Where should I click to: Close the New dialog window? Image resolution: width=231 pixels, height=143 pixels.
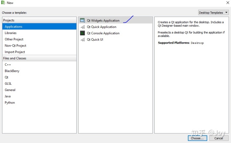227,3
